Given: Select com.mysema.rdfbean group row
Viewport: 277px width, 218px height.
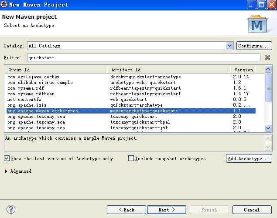Looking at the screenshot, I should 131,94.
